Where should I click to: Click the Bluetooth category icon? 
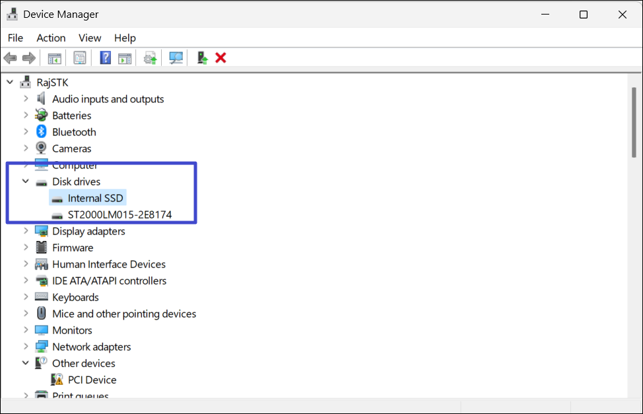[x=42, y=132]
